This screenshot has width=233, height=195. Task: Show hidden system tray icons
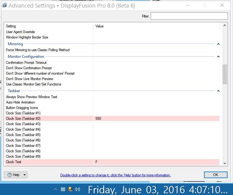click(55, 189)
